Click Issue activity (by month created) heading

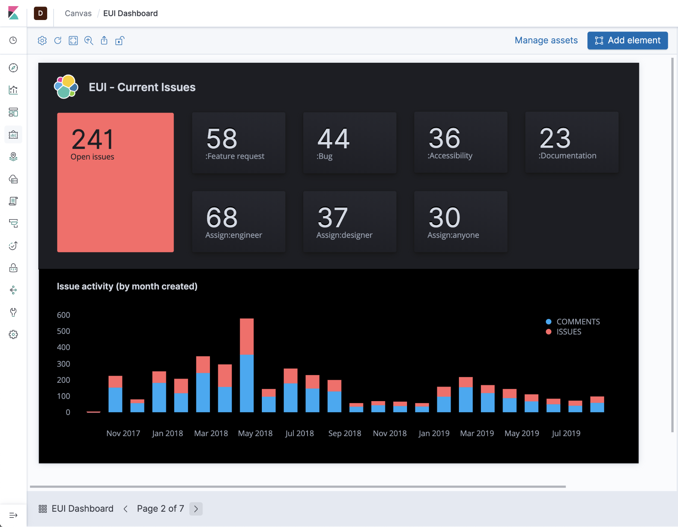pos(127,286)
